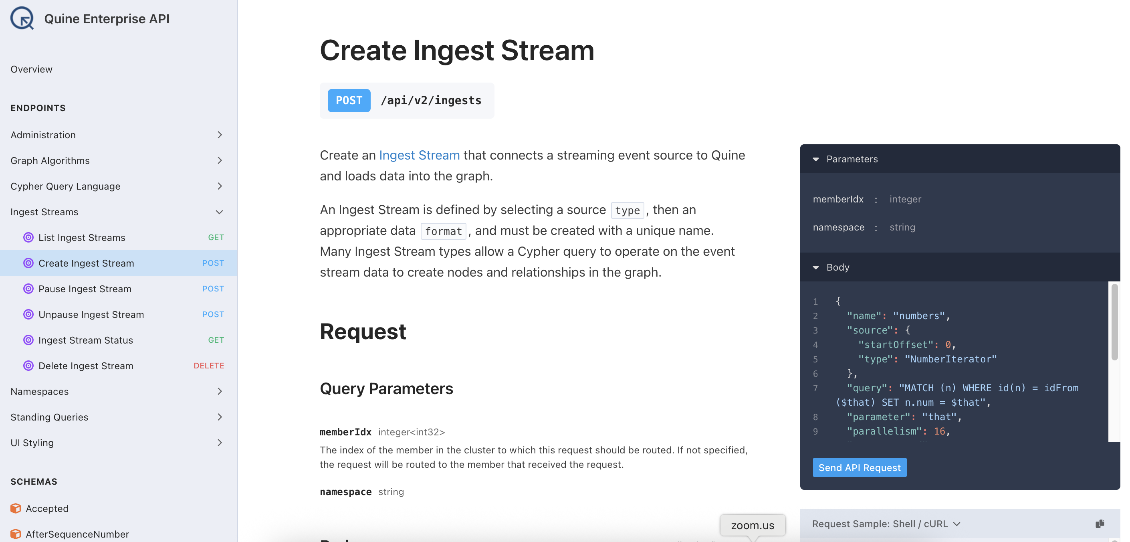Click the Quine logo icon

pyautogui.click(x=22, y=18)
